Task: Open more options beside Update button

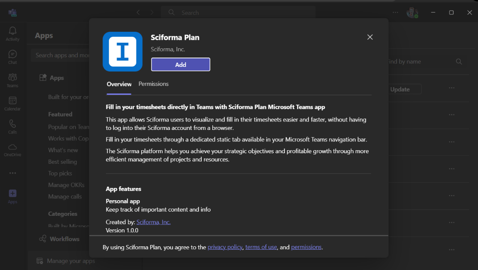Action: click(x=451, y=88)
